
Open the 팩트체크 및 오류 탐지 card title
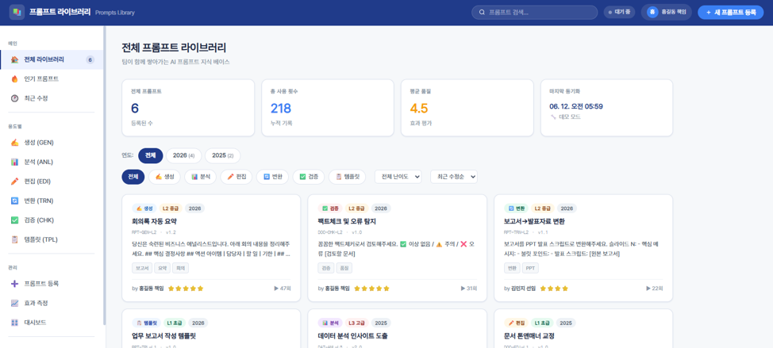[347, 221]
